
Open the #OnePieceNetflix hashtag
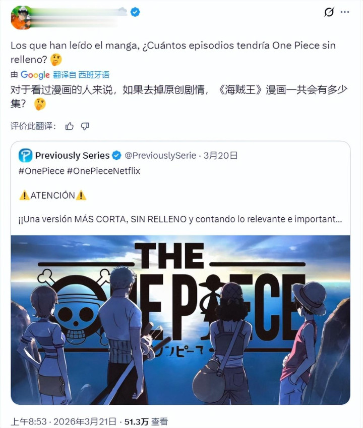tap(103, 171)
